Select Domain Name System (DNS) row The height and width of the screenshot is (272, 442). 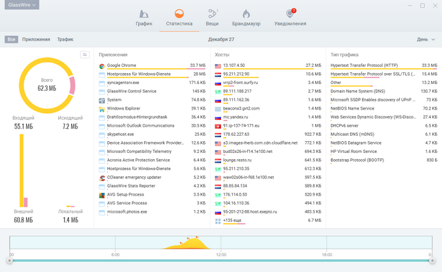384,91
